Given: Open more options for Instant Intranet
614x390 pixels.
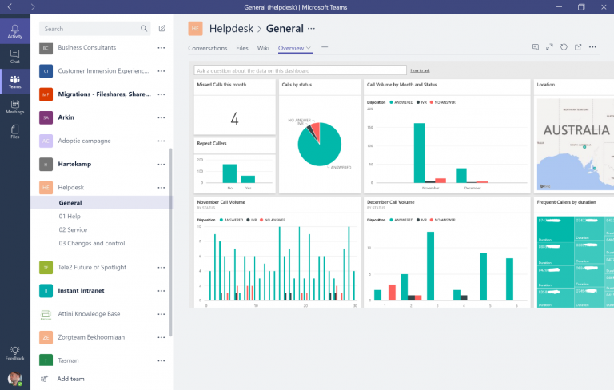Looking at the screenshot, I should (x=161, y=291).
